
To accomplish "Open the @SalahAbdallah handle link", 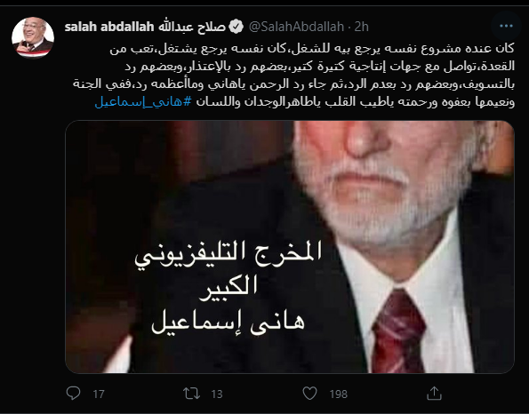I will click(x=297, y=27).
